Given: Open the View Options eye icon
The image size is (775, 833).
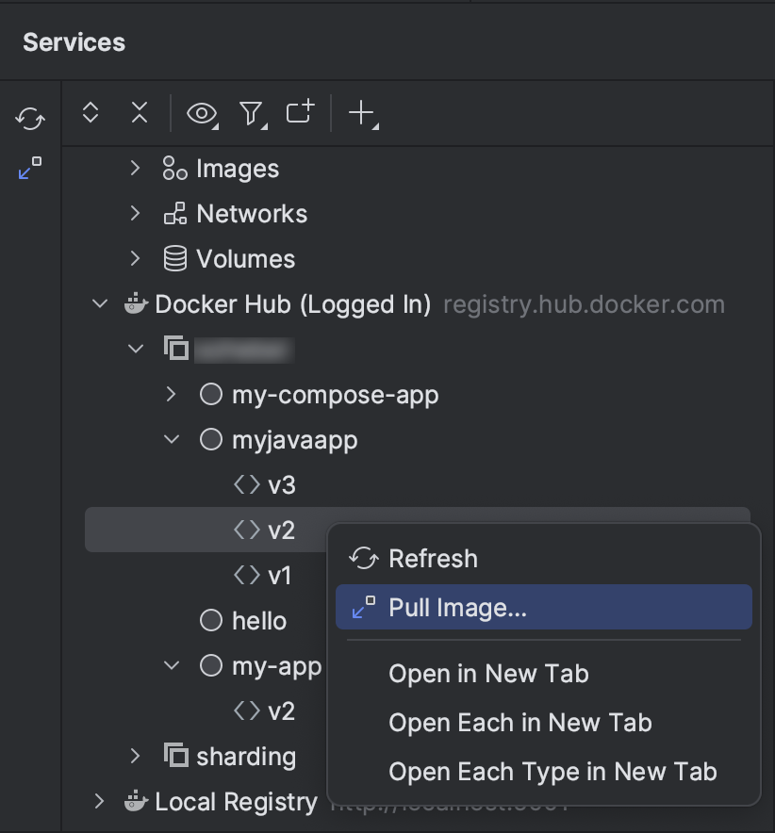Looking at the screenshot, I should (200, 112).
